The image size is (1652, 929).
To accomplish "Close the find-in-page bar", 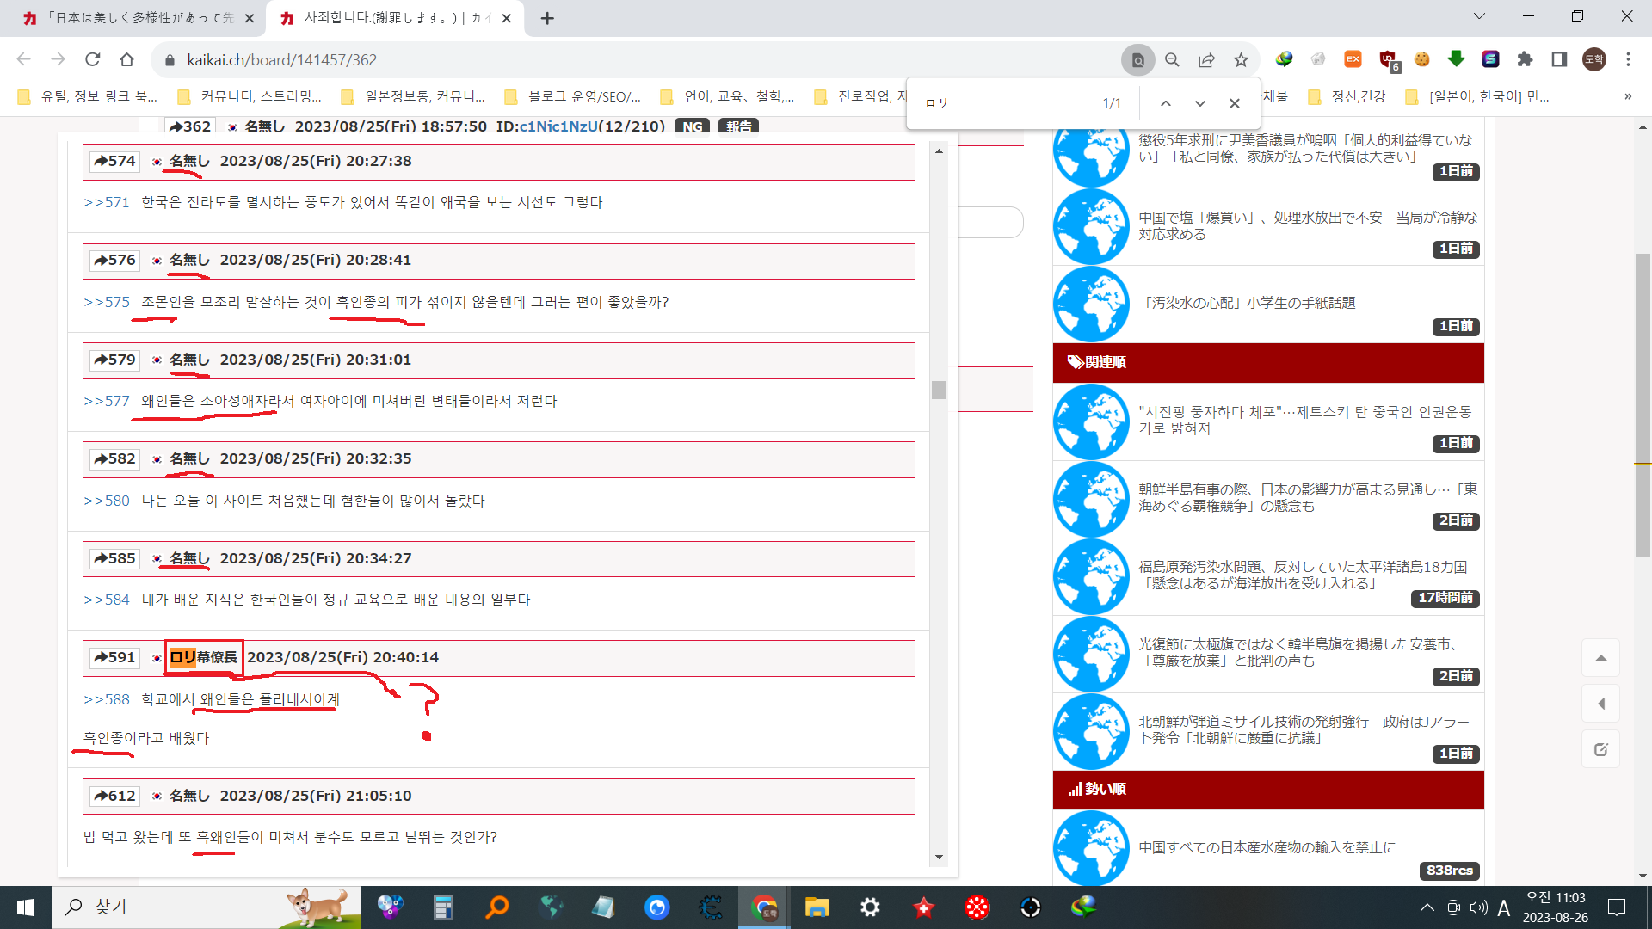I will click(1234, 103).
